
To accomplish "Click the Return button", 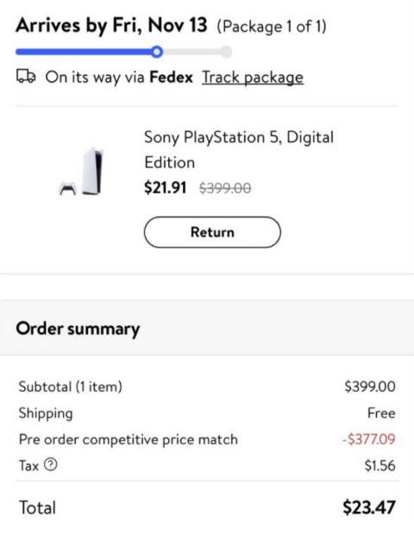I will point(212,232).
